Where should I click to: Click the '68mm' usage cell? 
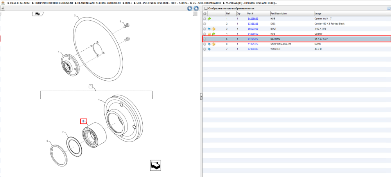coord(317,44)
